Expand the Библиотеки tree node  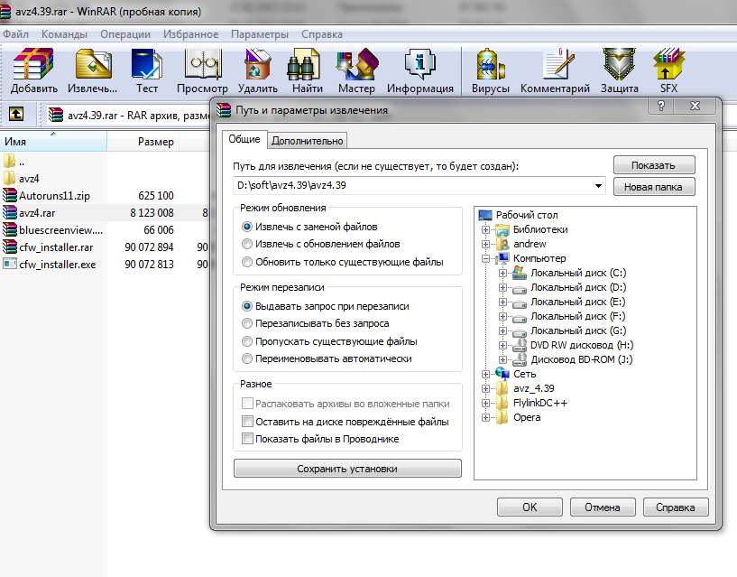pyautogui.click(x=485, y=229)
